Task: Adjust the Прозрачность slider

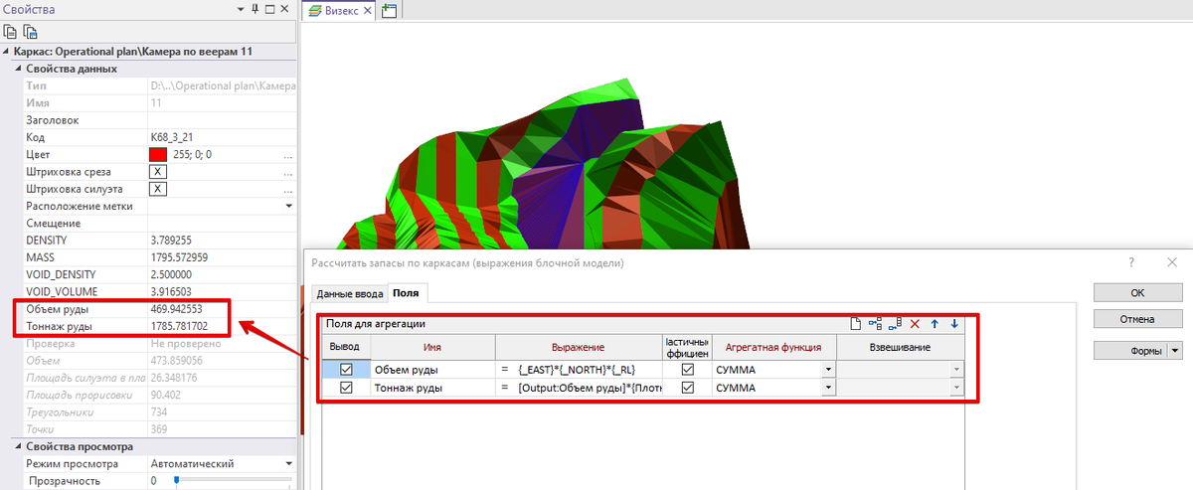Action: 176,481
